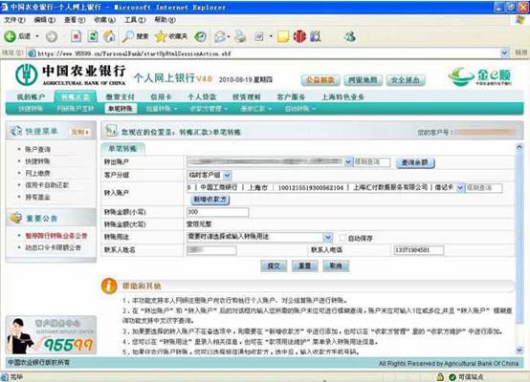Click the red round toolbar icon
530x382 pixels.
click(299, 36)
